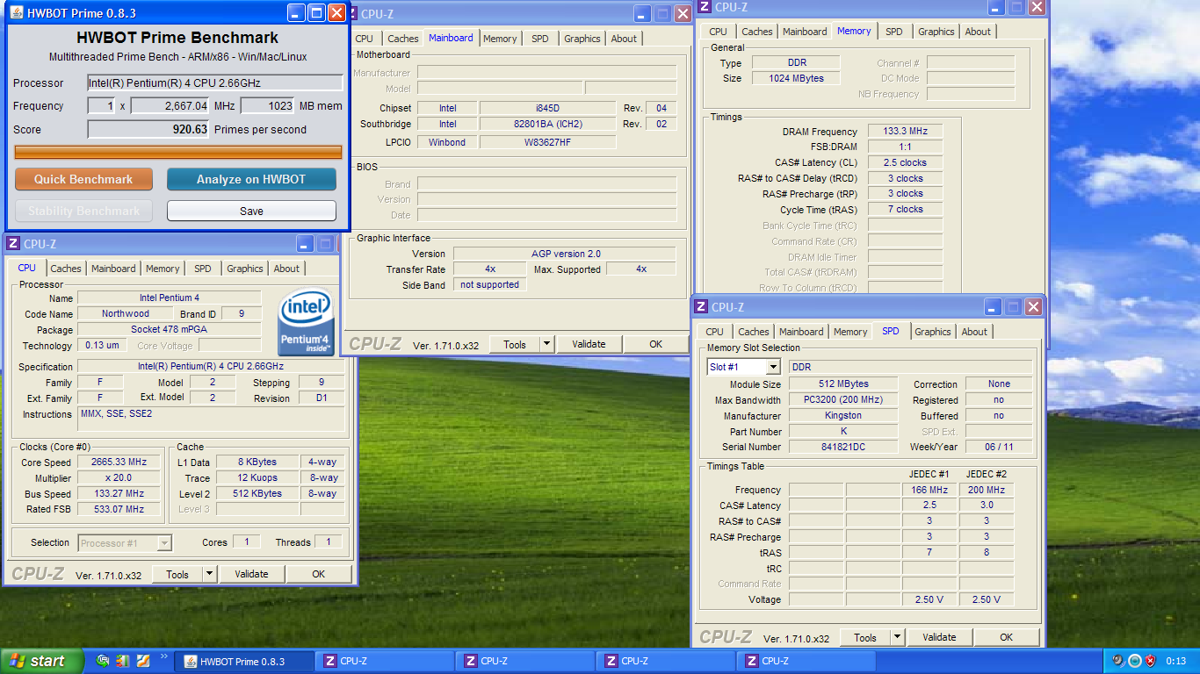Viewport: 1200px width, 674px height.
Task: Click the Save button in HWBOT Prime
Action: pos(251,211)
